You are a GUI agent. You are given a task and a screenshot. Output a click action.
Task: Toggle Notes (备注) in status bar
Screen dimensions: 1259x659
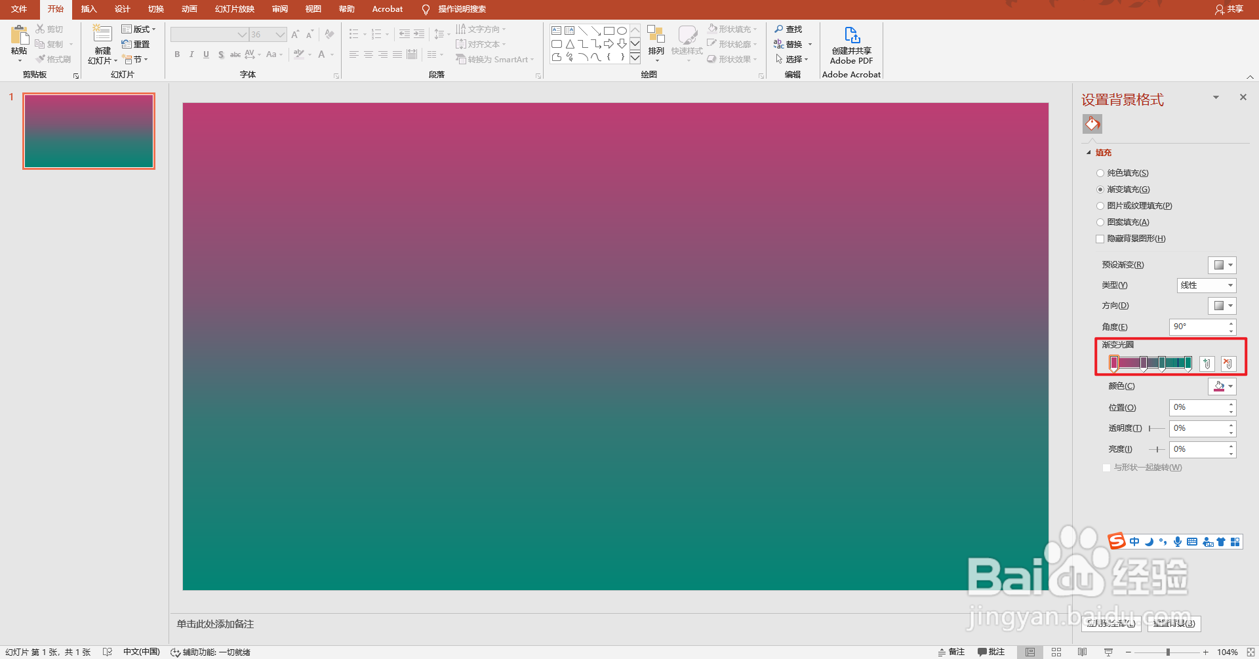tap(951, 652)
